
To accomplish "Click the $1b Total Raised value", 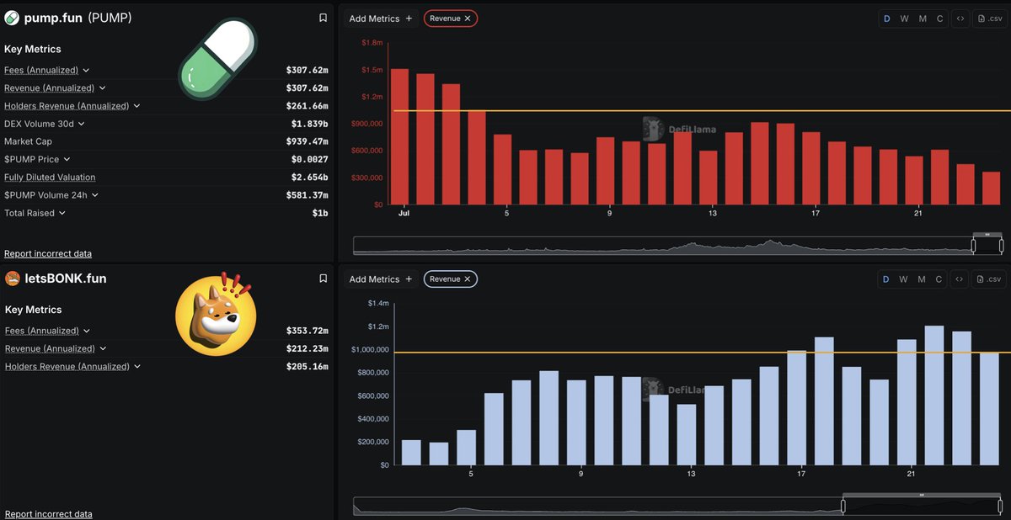I will tap(320, 213).
